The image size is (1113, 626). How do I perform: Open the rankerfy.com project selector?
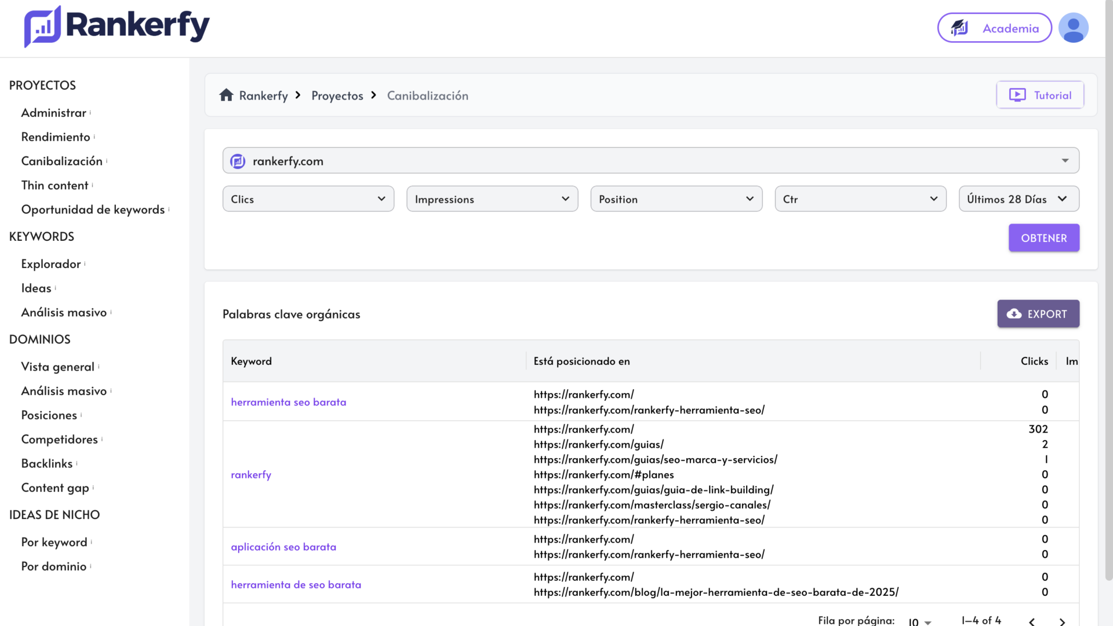pyautogui.click(x=650, y=160)
